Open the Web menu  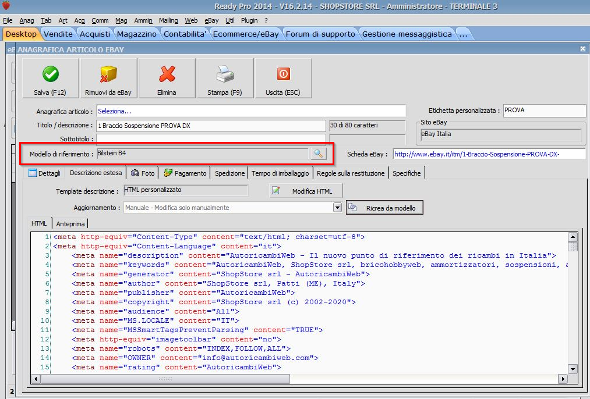click(x=191, y=20)
